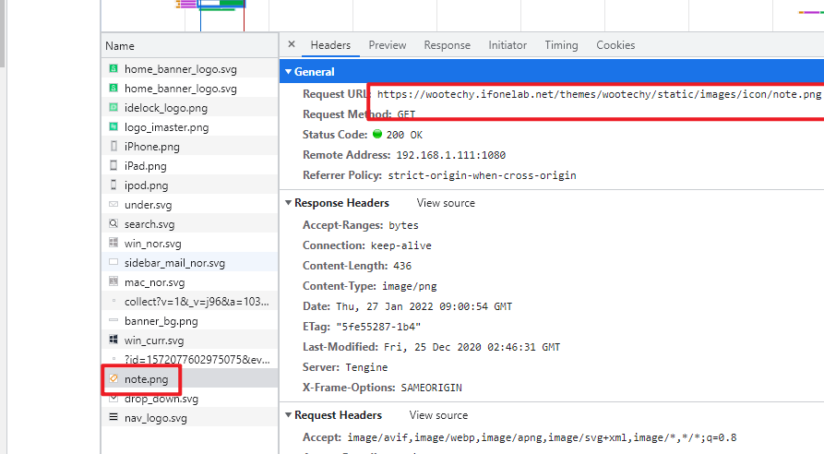Image resolution: width=824 pixels, height=454 pixels.
Task: Click the idelock_logo.png icon
Action: click(113, 108)
